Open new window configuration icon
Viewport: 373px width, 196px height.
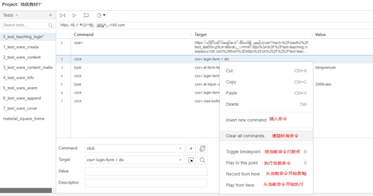point(203,148)
